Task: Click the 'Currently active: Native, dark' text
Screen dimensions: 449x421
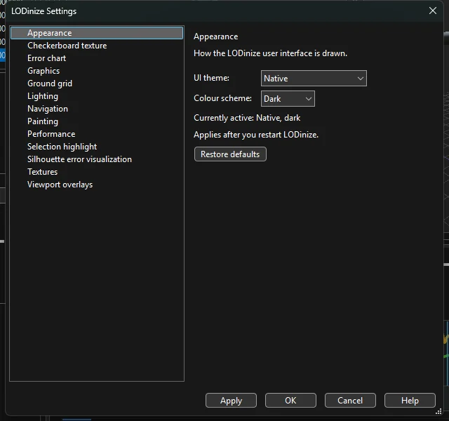Action: [x=247, y=118]
